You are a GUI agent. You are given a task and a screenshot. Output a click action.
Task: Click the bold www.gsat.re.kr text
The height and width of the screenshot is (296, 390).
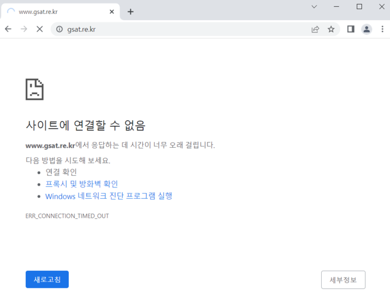point(50,145)
